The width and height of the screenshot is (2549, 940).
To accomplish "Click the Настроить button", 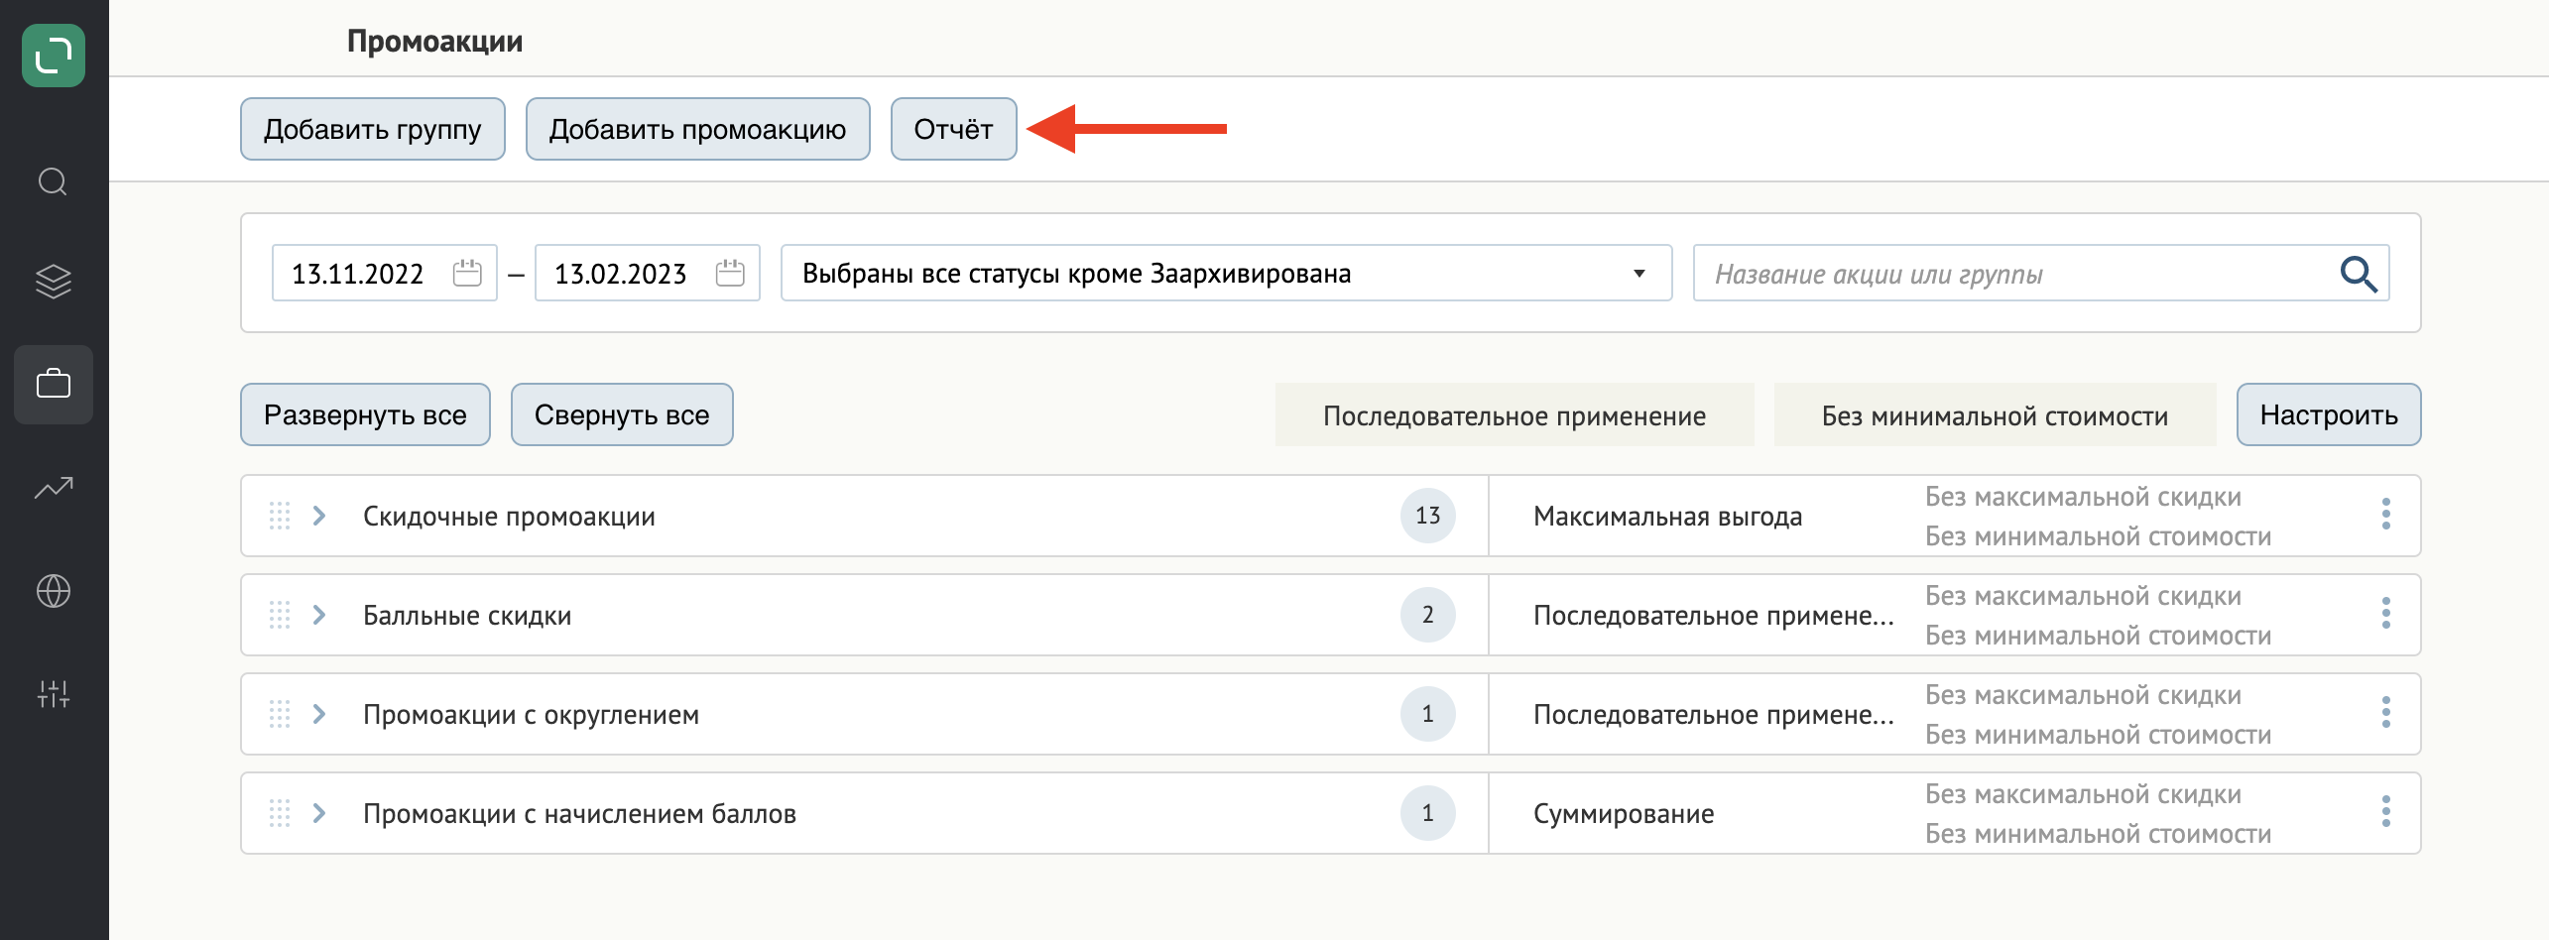I will coord(2329,414).
